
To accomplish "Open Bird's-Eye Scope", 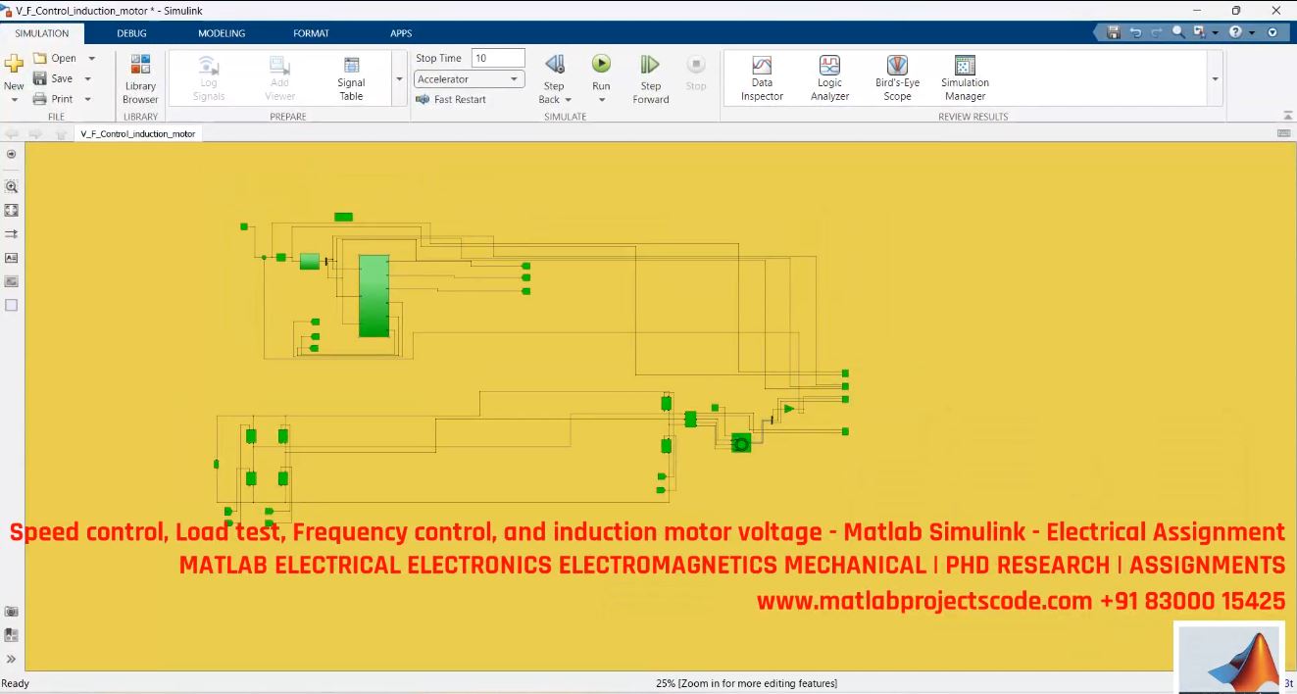I will [897, 78].
